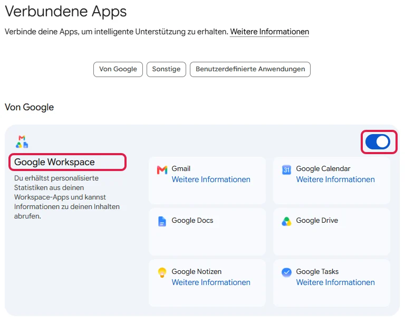
Task: Open Gmail's Weitere Informationen link
Action: coord(211,179)
